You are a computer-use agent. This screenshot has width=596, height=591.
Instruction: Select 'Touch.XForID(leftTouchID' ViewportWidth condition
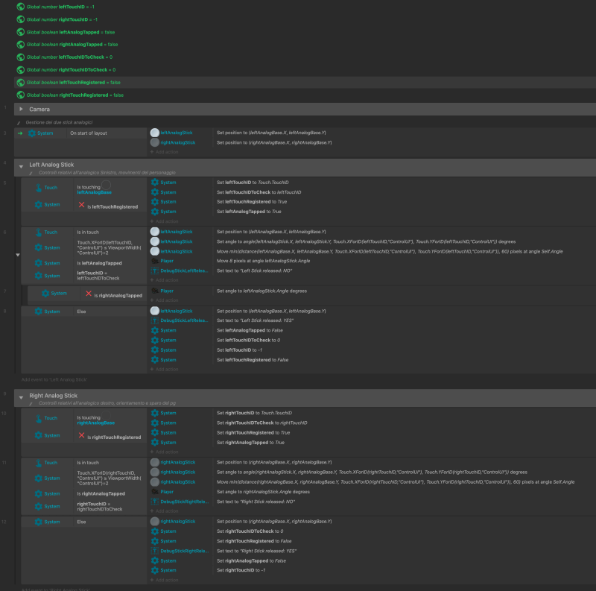pos(109,247)
